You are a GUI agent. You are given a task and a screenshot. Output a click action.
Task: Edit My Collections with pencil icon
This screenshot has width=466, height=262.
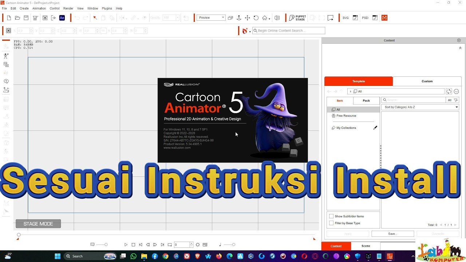(375, 128)
